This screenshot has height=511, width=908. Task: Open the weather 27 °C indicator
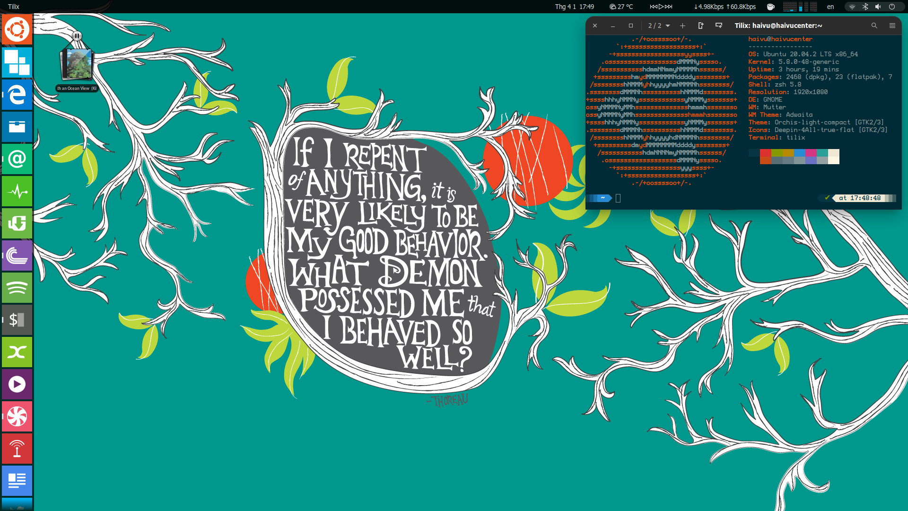(x=621, y=7)
